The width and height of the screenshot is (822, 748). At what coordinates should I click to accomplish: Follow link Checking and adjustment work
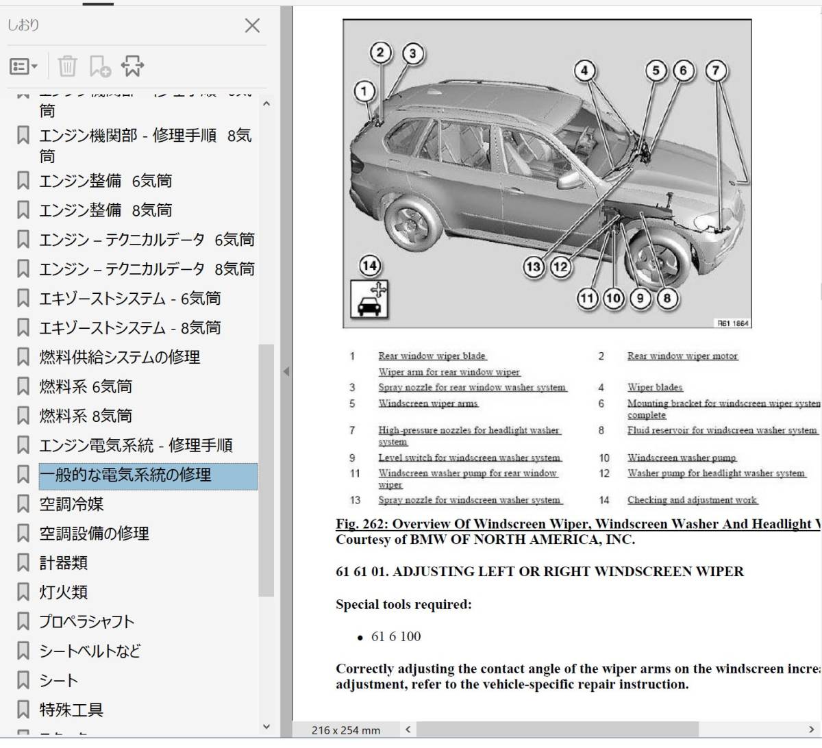693,500
